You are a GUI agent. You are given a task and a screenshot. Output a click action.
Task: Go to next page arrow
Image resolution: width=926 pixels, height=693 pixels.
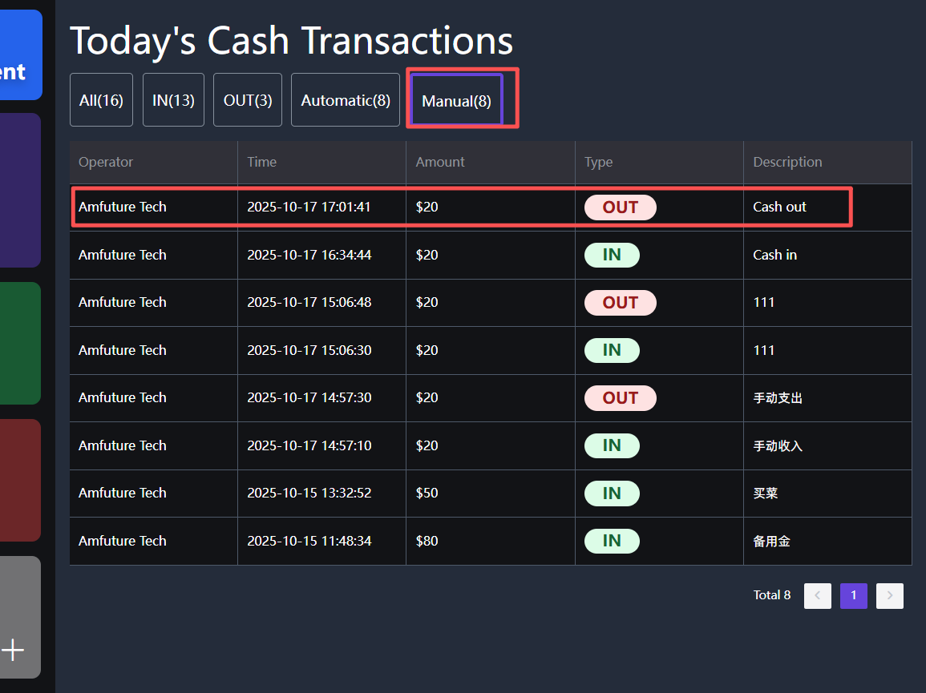[x=889, y=595]
